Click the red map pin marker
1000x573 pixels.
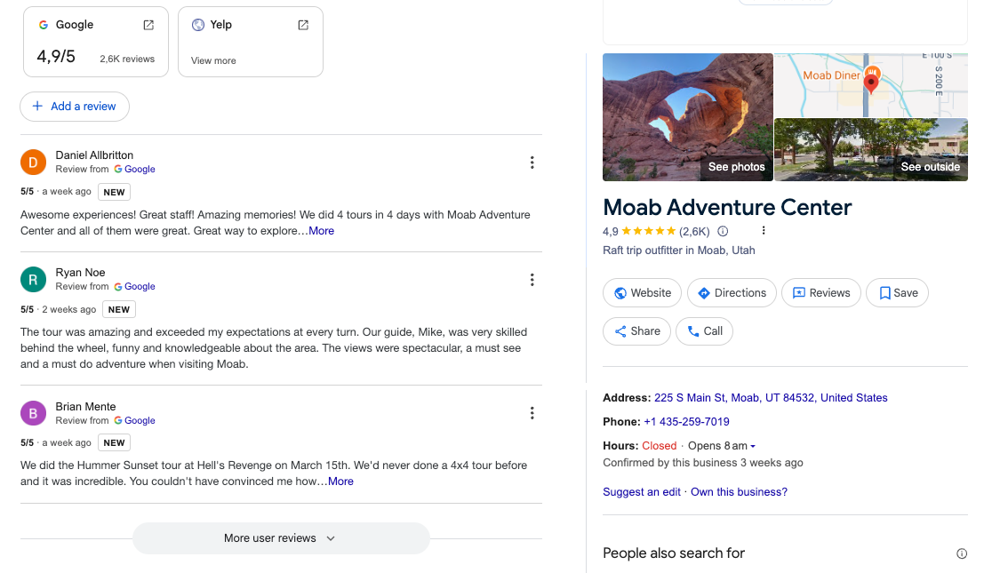coord(870,84)
